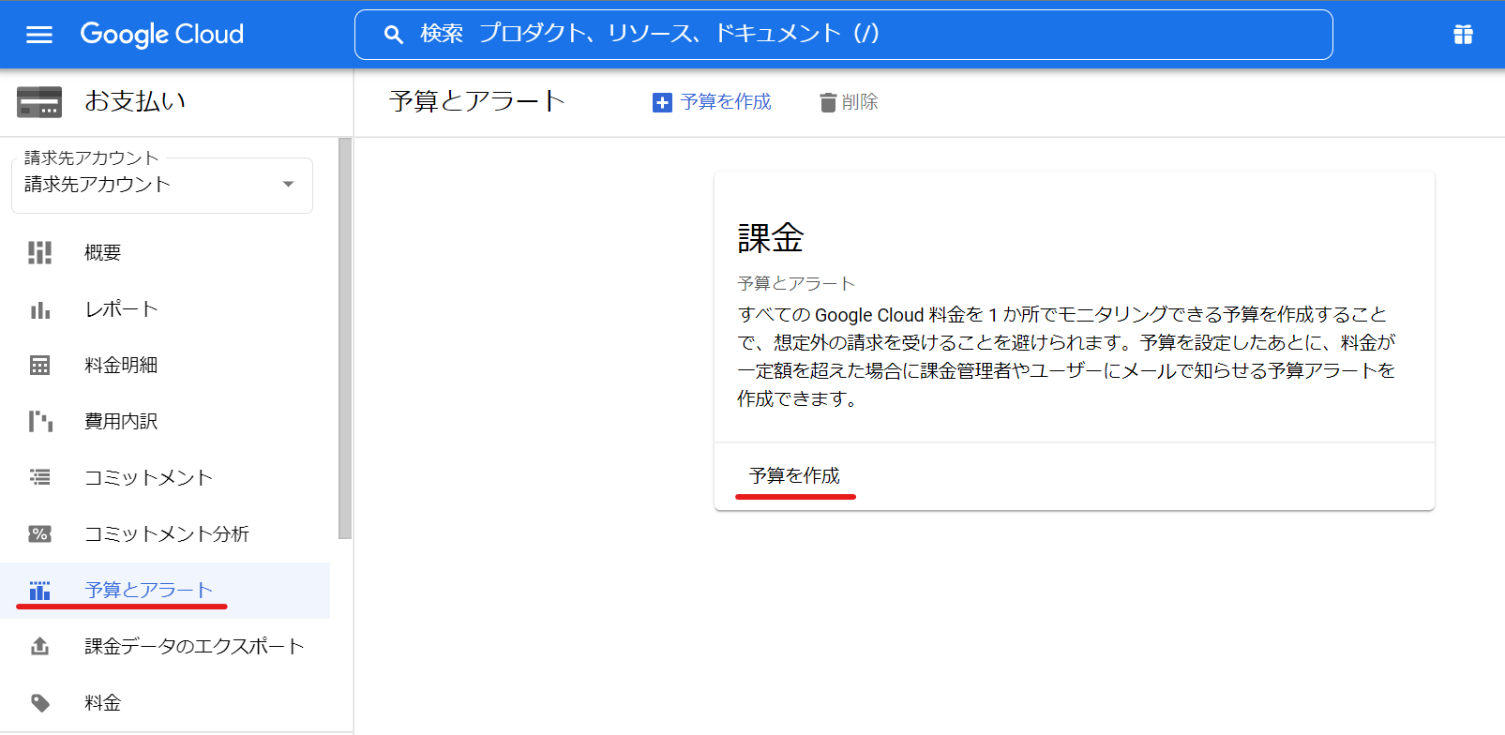Click the 概要 overview dashboard icon
The height and width of the screenshot is (735, 1505).
click(39, 252)
